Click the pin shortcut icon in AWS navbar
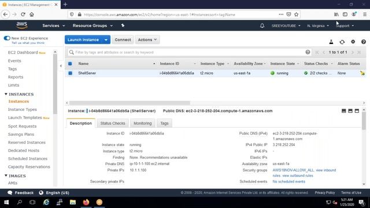The width and height of the screenshot is (370, 208). coord(123,25)
